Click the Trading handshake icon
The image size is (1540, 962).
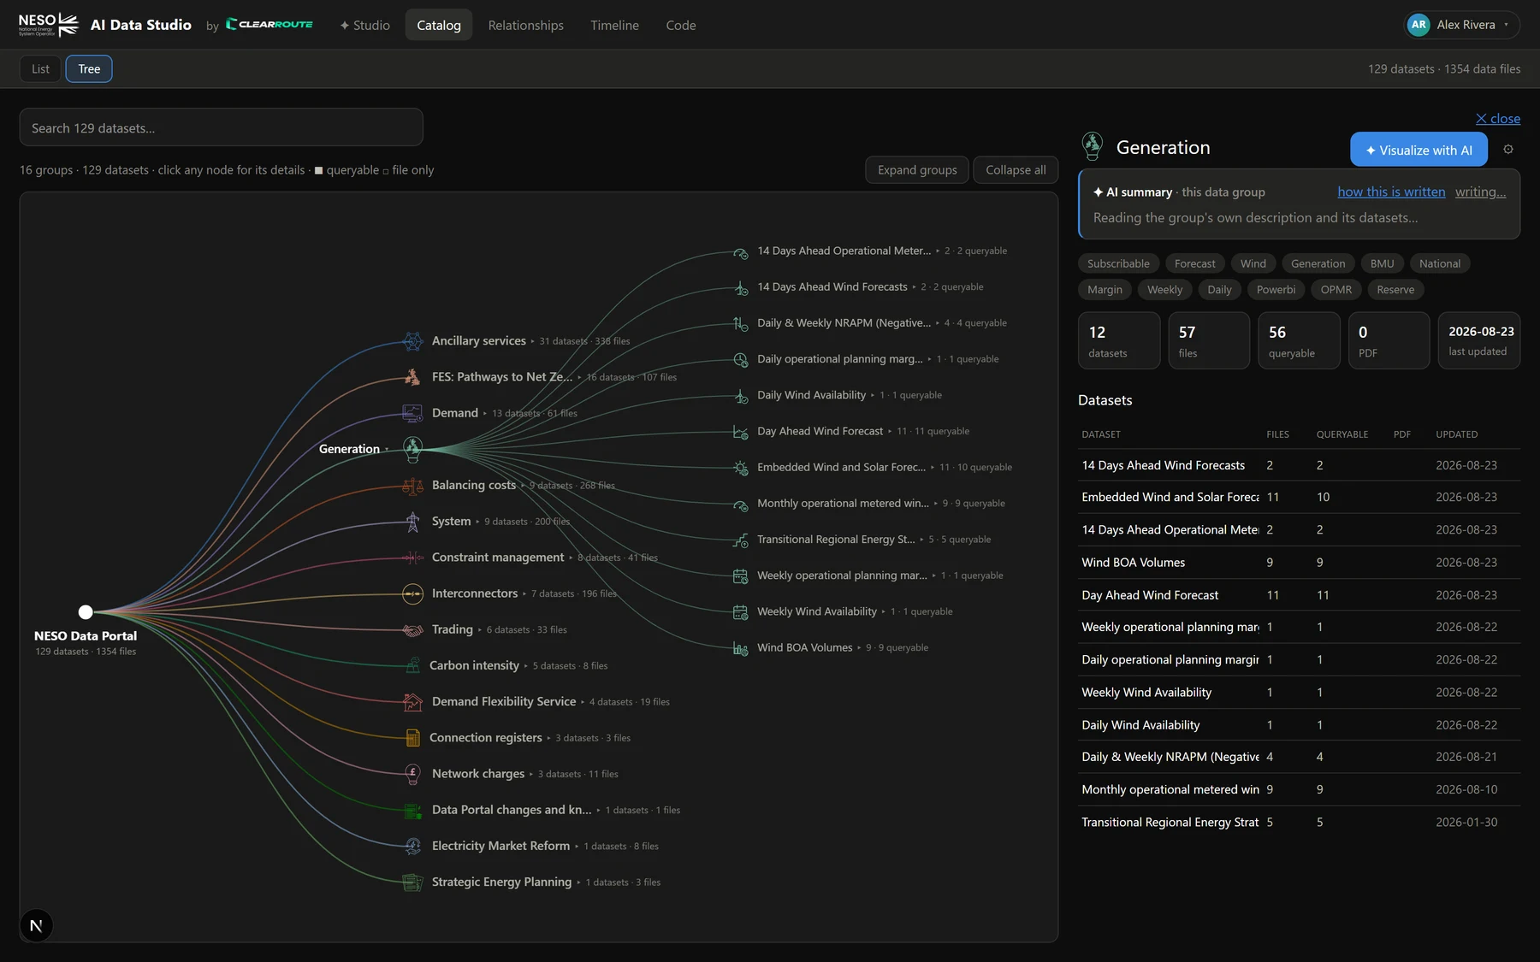pyautogui.click(x=412, y=630)
